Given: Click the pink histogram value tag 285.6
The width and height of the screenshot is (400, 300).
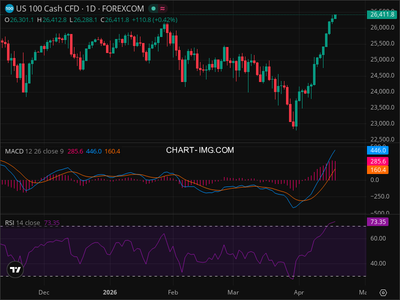Looking at the screenshot, I should pos(378,161).
